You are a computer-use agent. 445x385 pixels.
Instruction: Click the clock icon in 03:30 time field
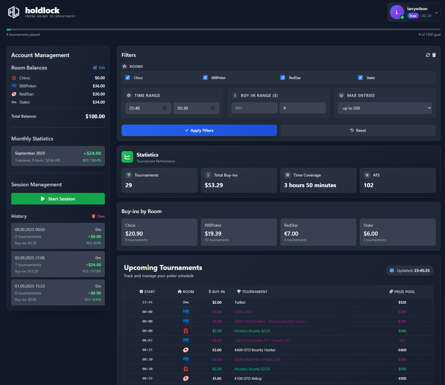pyautogui.click(x=213, y=108)
